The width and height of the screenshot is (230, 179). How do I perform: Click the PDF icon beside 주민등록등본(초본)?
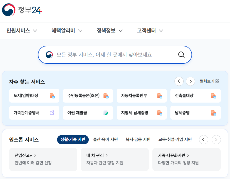tap(106, 95)
